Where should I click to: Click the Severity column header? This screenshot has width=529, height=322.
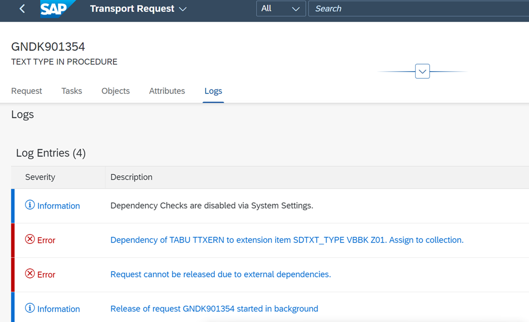[x=40, y=177]
